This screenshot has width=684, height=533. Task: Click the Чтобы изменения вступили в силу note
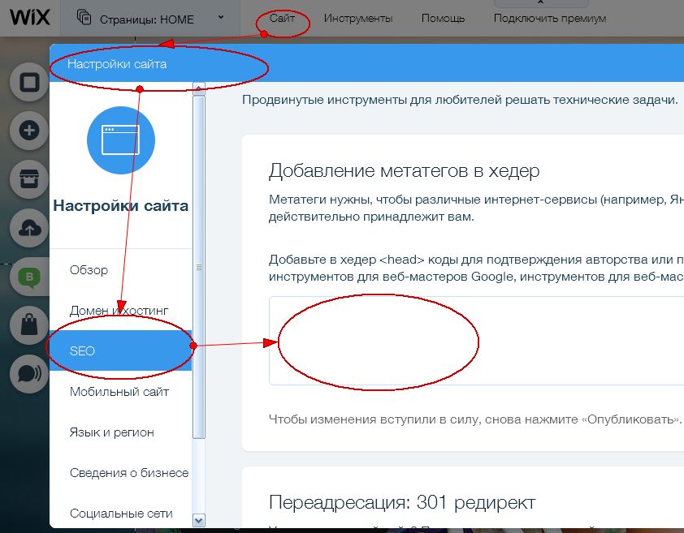click(475, 419)
